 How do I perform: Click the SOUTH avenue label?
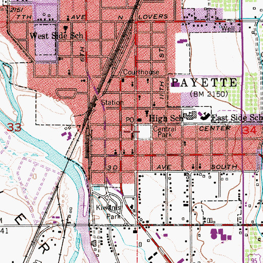[224, 167]
